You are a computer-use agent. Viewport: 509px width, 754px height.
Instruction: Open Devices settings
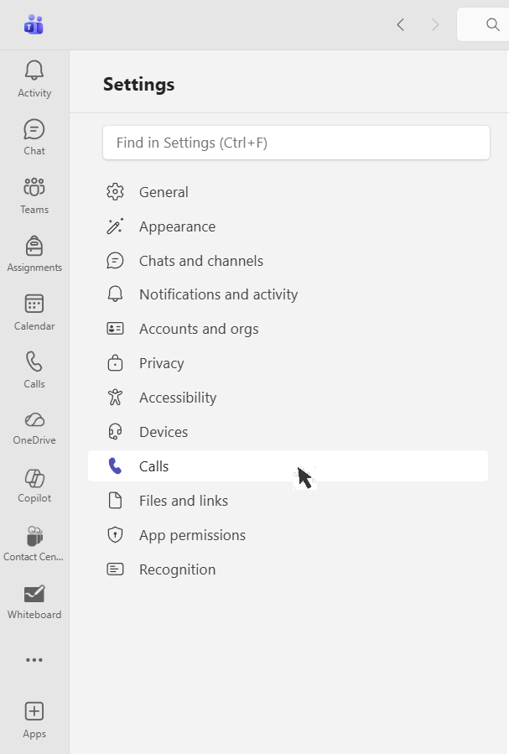[x=288, y=432]
